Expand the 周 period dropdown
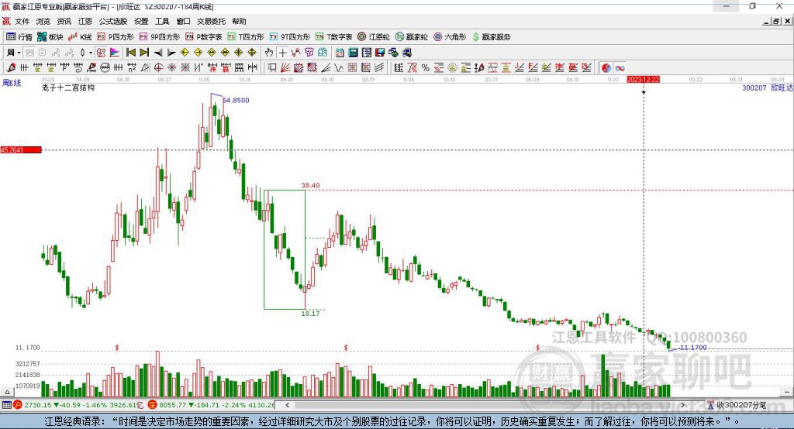 [19, 53]
